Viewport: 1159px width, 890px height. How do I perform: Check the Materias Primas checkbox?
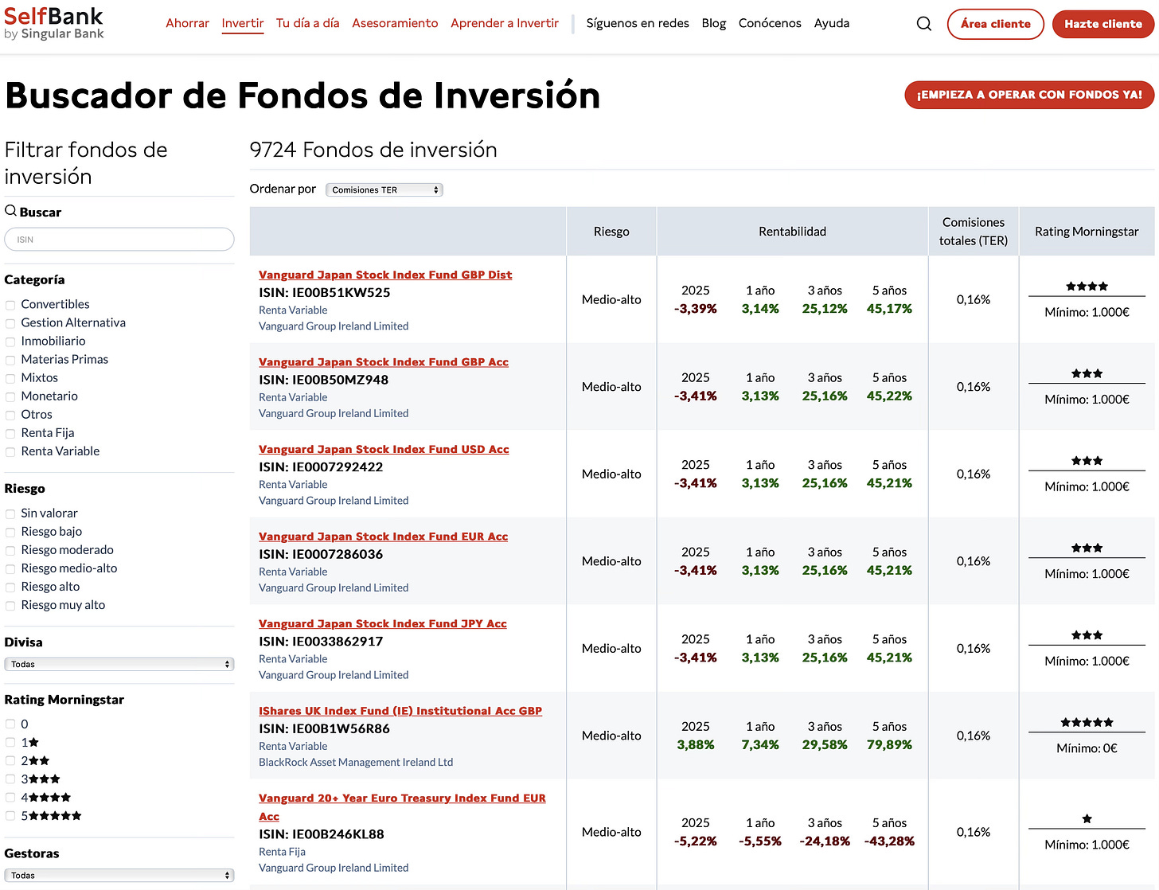pos(10,360)
